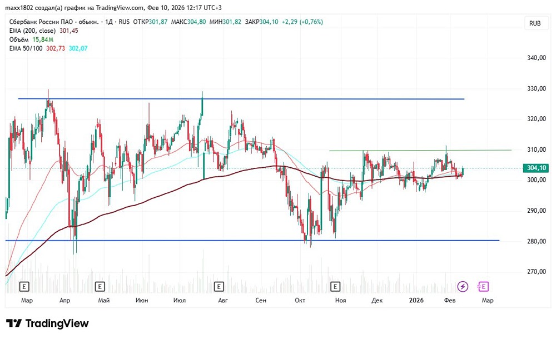556x339 pixels.
Task: Click the earnings E marker above Ноя
Action: pyautogui.click(x=335, y=286)
